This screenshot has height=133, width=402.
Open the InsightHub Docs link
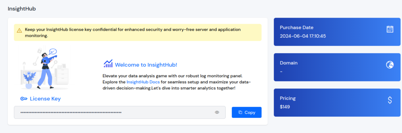coord(143,82)
